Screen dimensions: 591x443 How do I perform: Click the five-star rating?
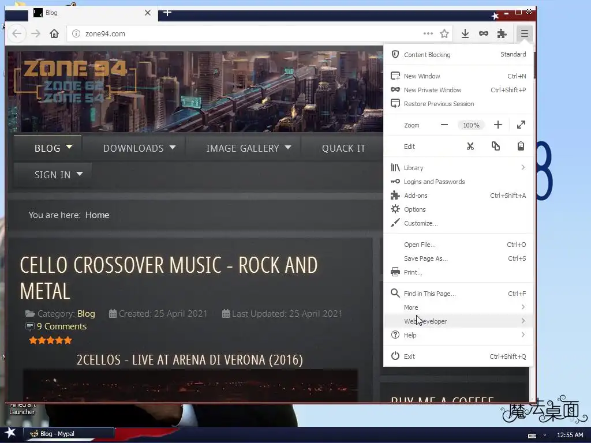(50, 340)
